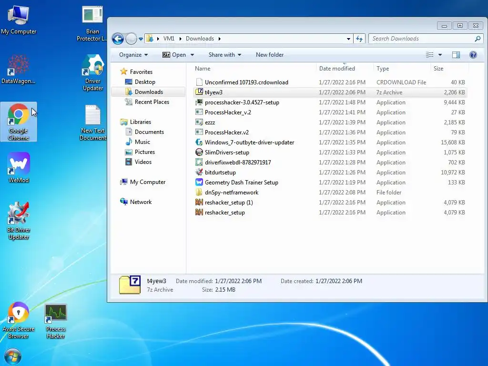Select Geometry Dash Trainer Setup icon

point(199,182)
